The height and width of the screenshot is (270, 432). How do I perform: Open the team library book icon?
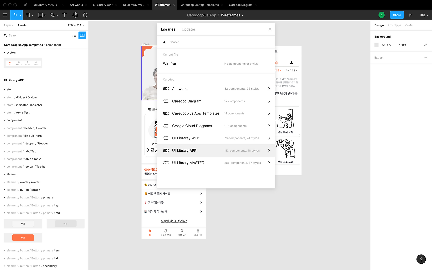coord(82,35)
